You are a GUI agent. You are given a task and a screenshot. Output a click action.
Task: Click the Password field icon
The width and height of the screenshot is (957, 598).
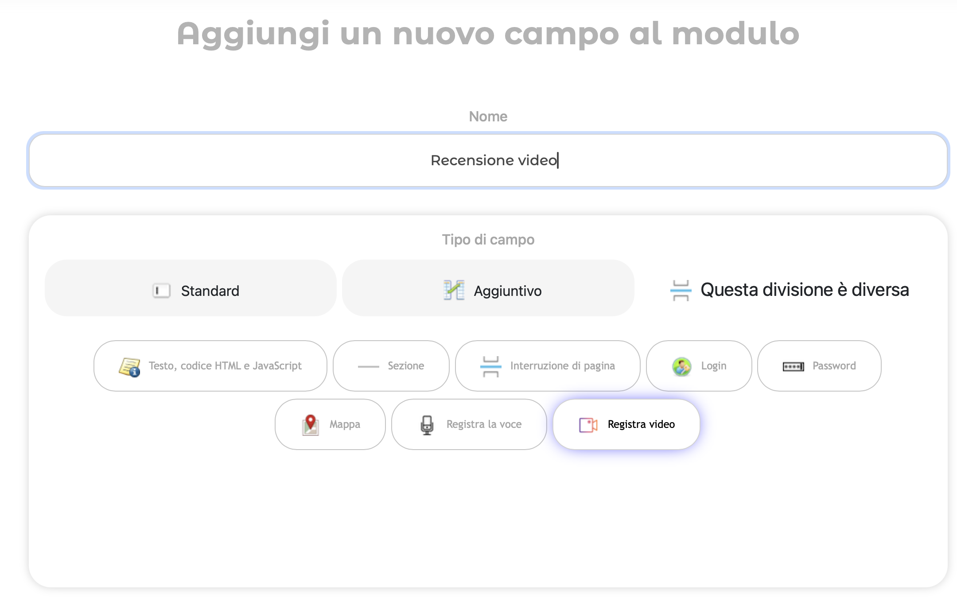[793, 366]
